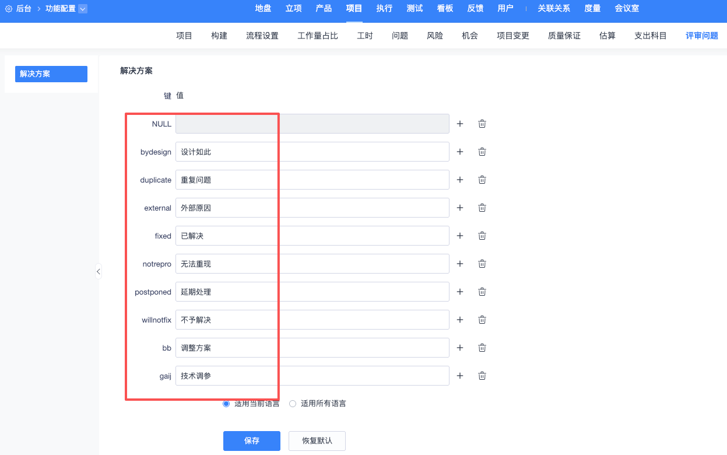Add a row after the postponed entry
Screen dimensions: 727x455
[x=460, y=292]
